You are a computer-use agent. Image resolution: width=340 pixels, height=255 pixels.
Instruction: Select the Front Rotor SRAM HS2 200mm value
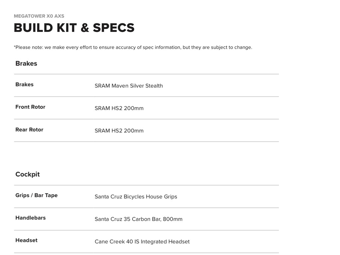(119, 108)
